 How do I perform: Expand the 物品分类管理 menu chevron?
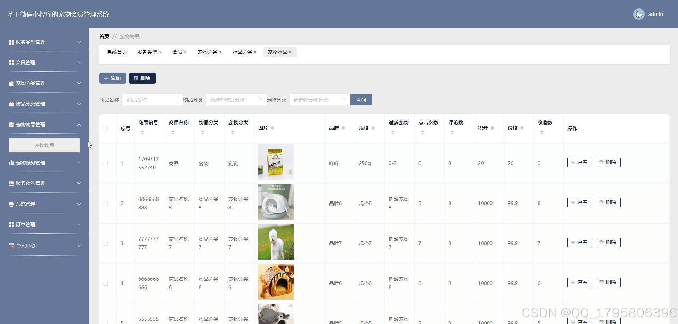pos(79,104)
